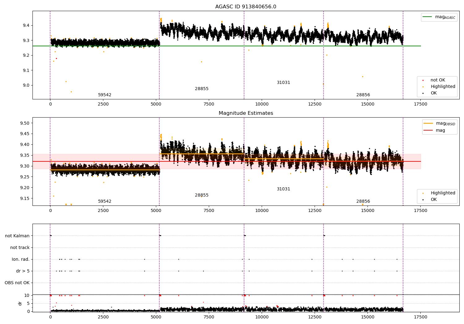This screenshot has height=324, width=464.
Task: Click the 17500 x-tick in top plot
Action: click(420, 104)
